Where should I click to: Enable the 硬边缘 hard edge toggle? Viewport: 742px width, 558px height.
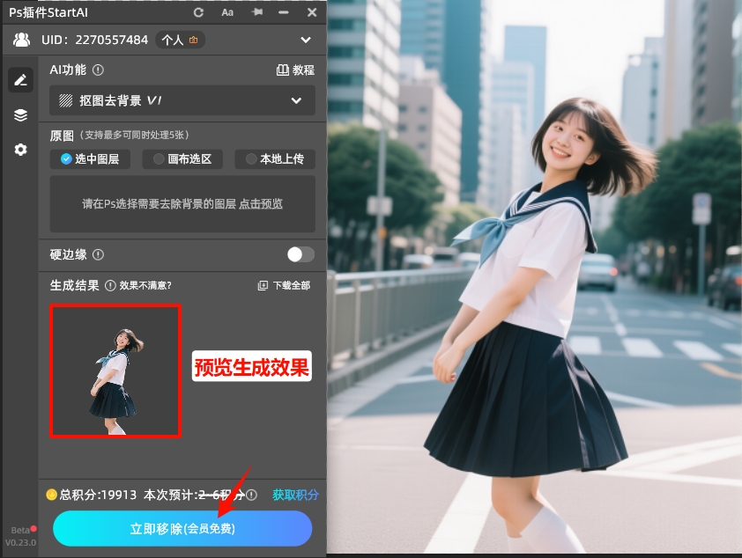[x=300, y=254]
